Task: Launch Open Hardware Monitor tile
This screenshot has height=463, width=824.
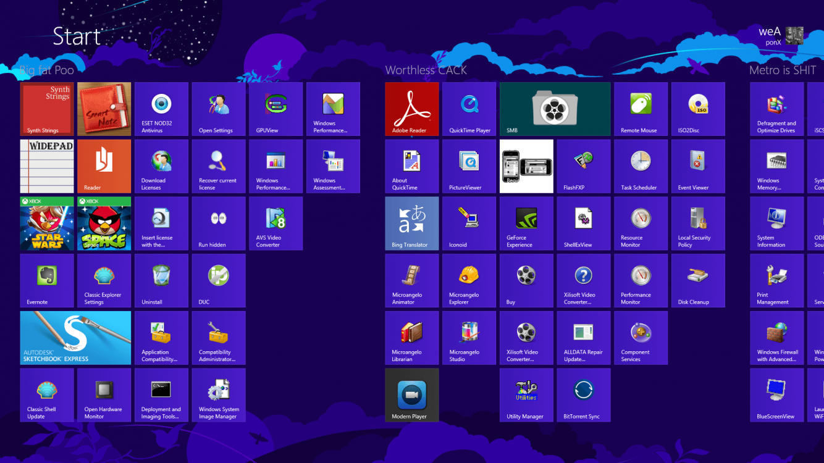Action: tap(104, 395)
